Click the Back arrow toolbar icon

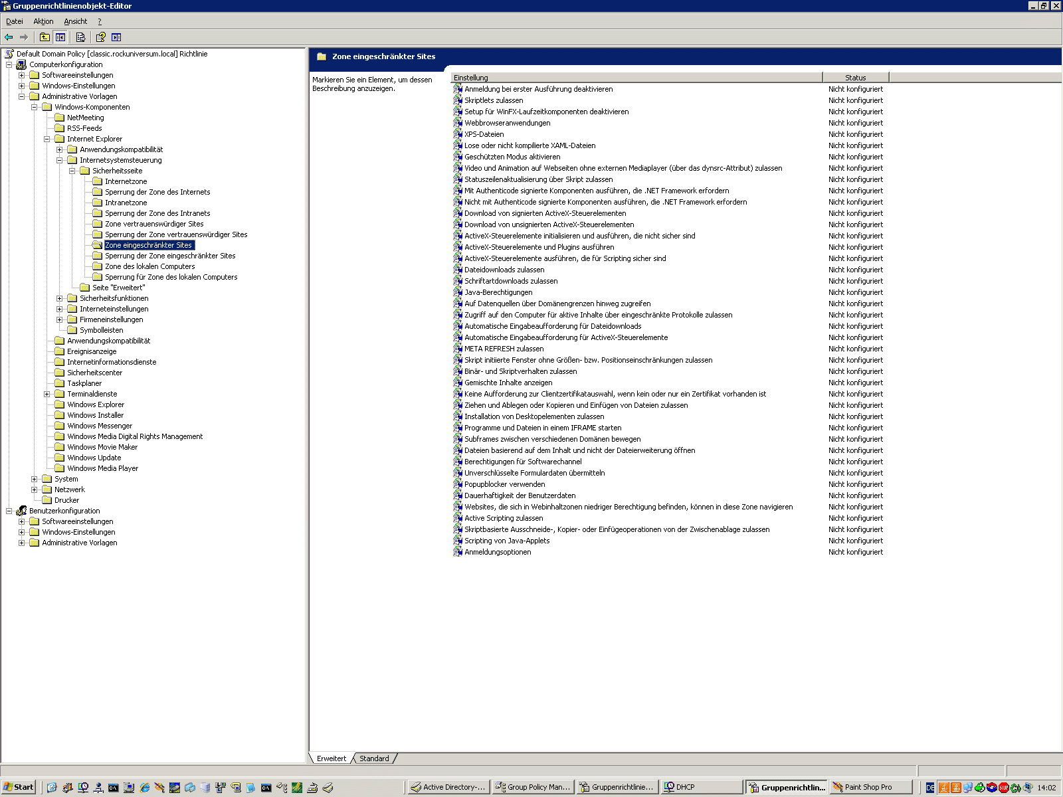(x=9, y=37)
